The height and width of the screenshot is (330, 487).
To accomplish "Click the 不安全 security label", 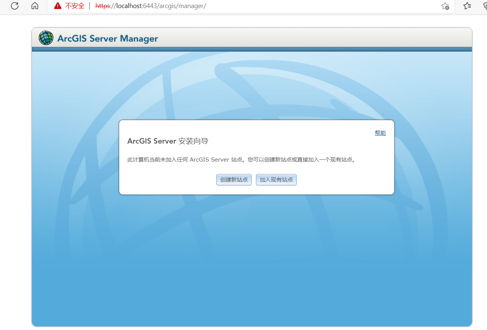I will pos(75,6).
